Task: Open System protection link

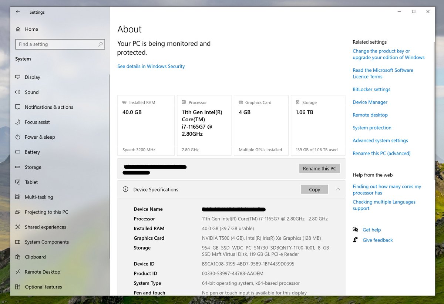Action: [372, 128]
